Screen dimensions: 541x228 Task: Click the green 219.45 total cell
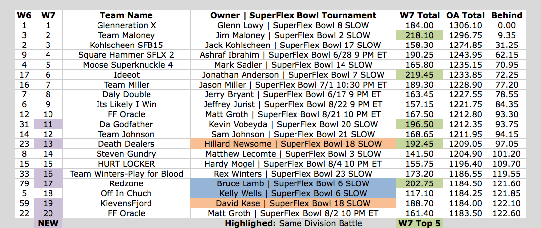420,75
